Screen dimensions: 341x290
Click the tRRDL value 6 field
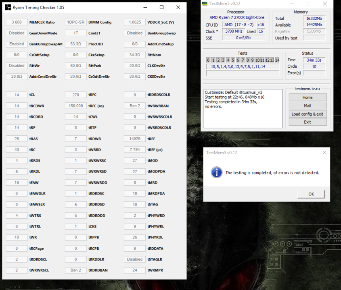[17, 172]
